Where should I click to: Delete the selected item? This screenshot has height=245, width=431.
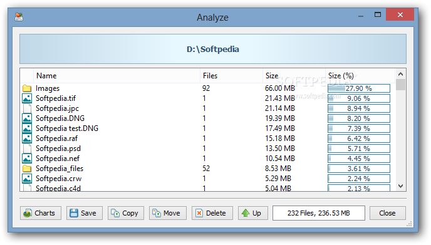[212, 213]
